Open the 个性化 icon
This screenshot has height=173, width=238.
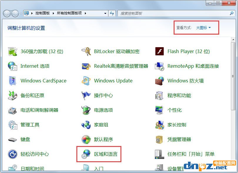[x=159, y=110]
